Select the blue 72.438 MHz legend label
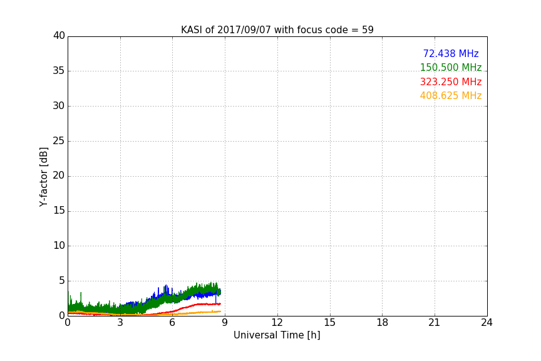This screenshot has height=361, width=541. tap(451, 53)
